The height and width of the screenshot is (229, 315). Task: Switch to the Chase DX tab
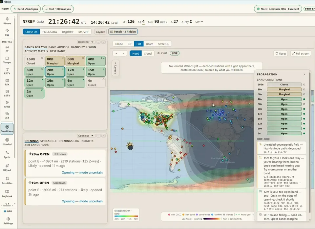[31, 32]
